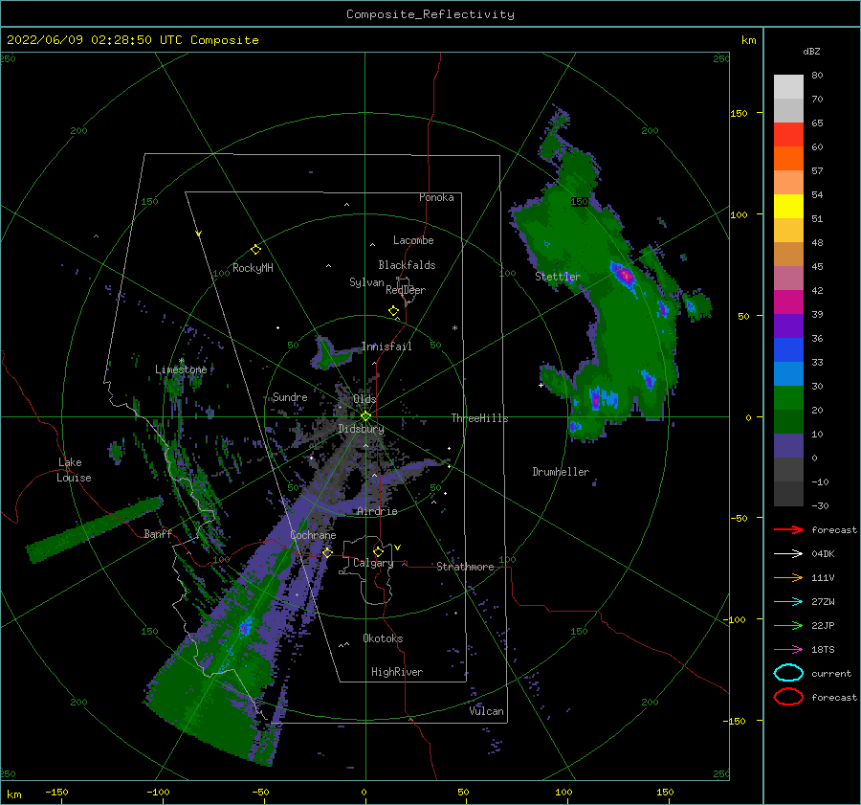Screen dimensions: 861x805
Task: Click the yellow diamond marker inside Calgary
Action: coord(378,551)
